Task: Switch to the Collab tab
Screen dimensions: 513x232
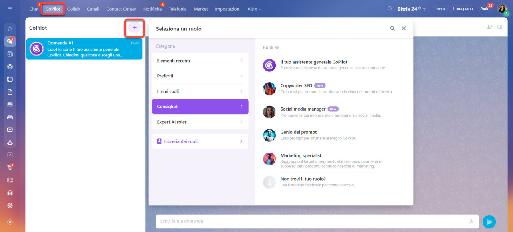Action: (x=74, y=9)
